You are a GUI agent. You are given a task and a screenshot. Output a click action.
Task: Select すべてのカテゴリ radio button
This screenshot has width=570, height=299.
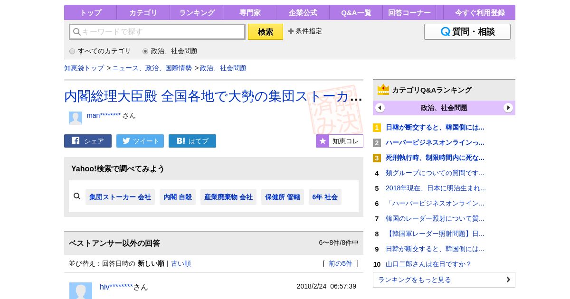pos(72,51)
